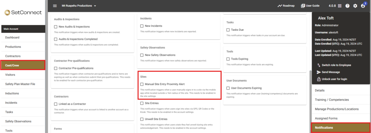Click the help question mark icon
The height and width of the screenshot is (133, 371).
pyautogui.click(x=347, y=6)
